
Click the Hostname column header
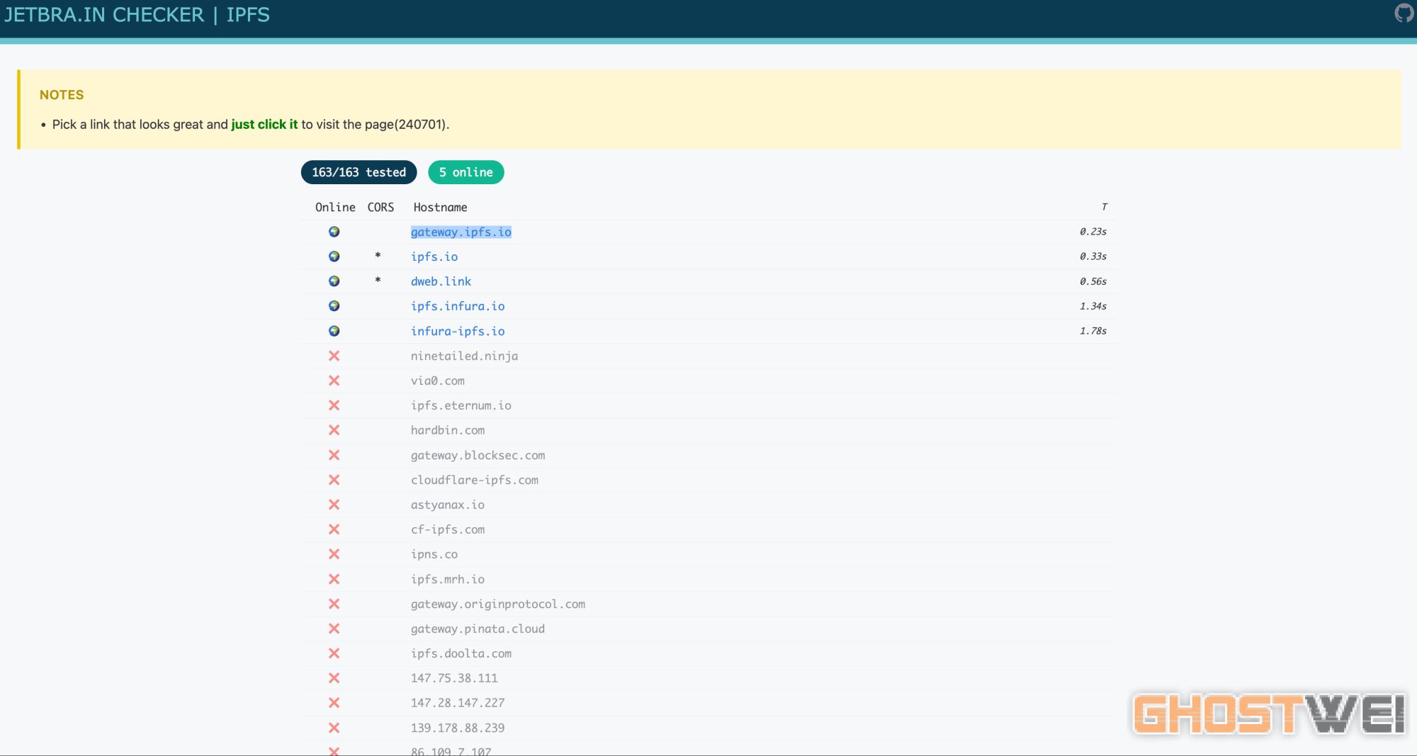[440, 207]
